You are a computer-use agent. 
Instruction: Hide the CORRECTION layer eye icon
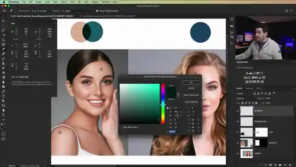237,122
